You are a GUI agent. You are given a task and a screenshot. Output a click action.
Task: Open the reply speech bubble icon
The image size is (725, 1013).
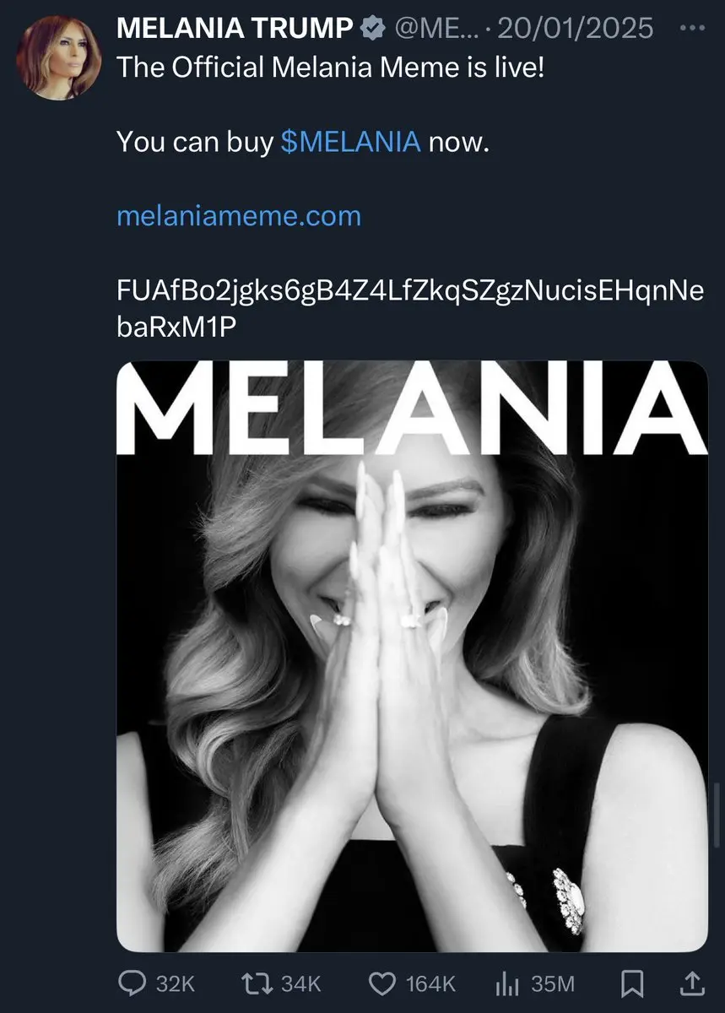[133, 983]
